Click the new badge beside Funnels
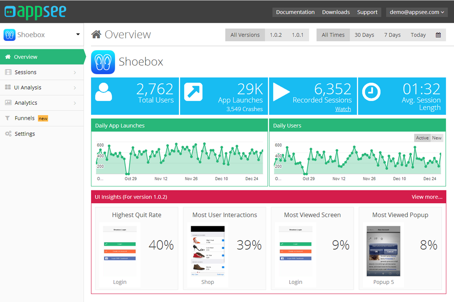The width and height of the screenshot is (454, 302). point(43,118)
